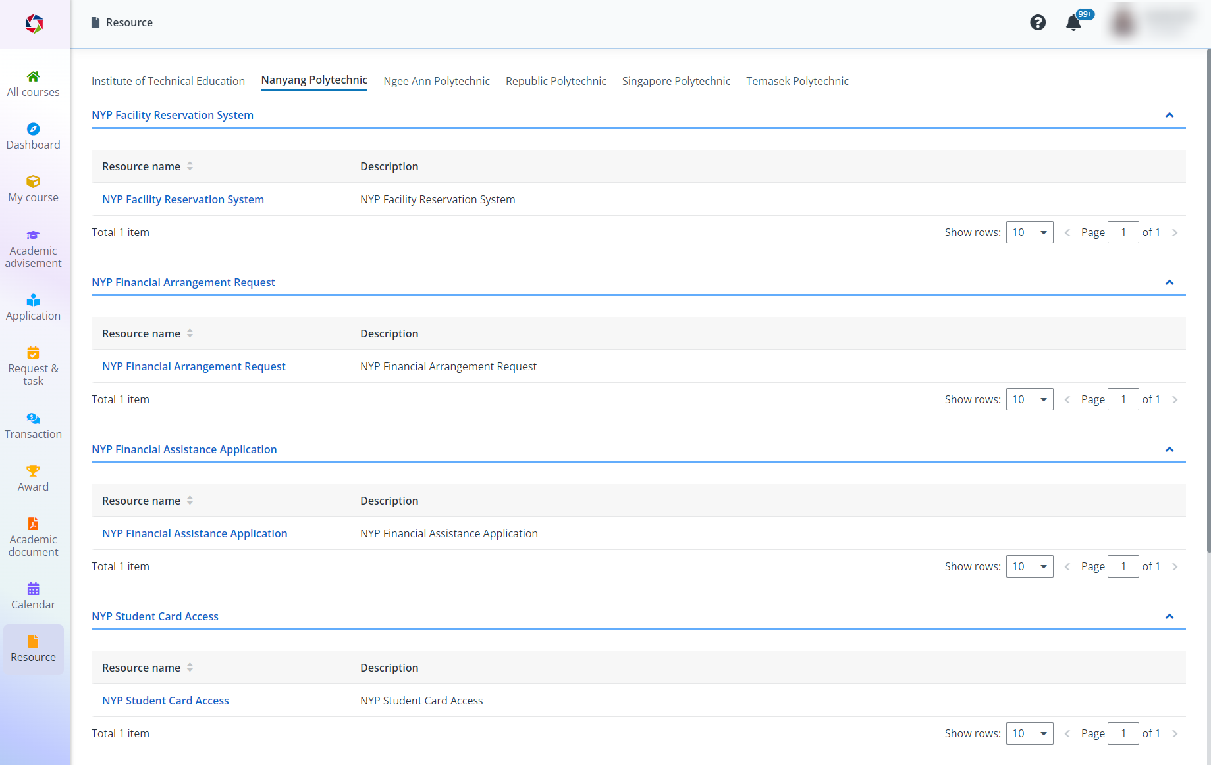Open the Transaction sidebar item

[33, 426]
